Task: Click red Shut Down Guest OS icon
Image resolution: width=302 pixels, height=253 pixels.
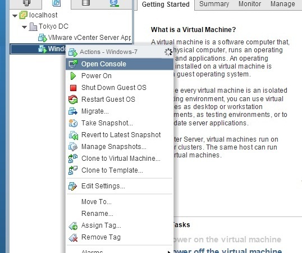Action: coord(73,88)
